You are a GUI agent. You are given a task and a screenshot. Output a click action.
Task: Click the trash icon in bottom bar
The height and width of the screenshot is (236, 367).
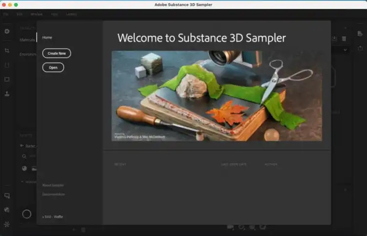tap(83, 230)
